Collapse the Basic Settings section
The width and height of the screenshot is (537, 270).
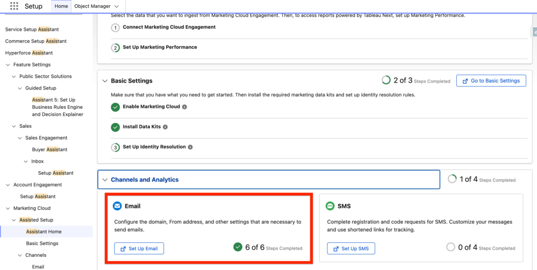click(103, 81)
